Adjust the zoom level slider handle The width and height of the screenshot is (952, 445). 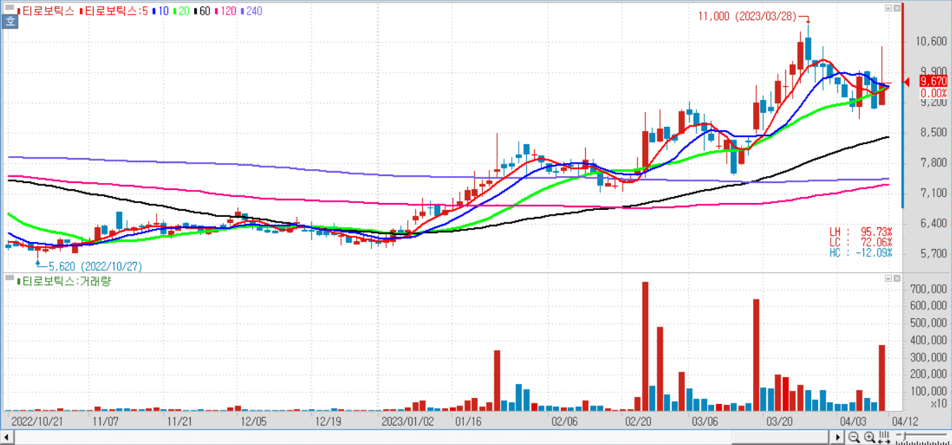click(x=904, y=436)
